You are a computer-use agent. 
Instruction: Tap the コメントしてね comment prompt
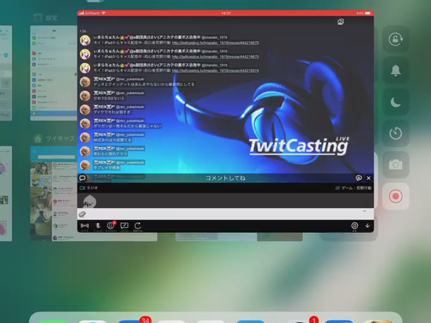226,178
